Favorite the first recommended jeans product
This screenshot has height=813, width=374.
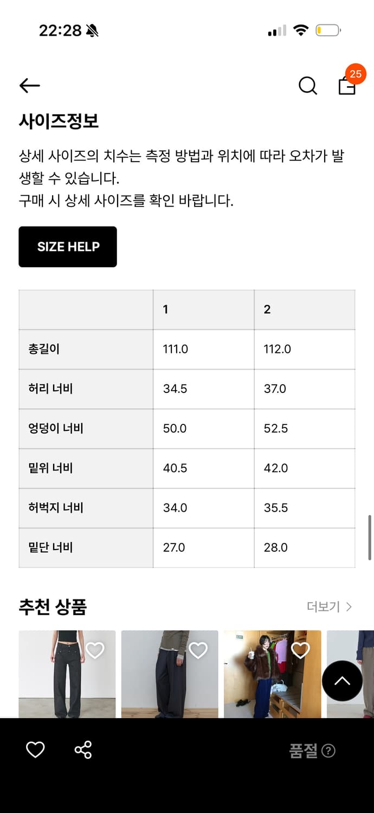pyautogui.click(x=95, y=650)
